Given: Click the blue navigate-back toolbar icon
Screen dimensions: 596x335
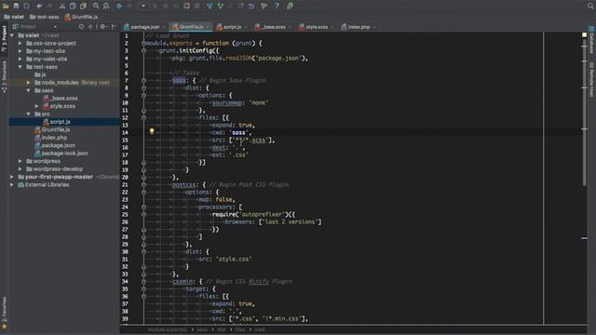Looking at the screenshot, I should 119,6.
